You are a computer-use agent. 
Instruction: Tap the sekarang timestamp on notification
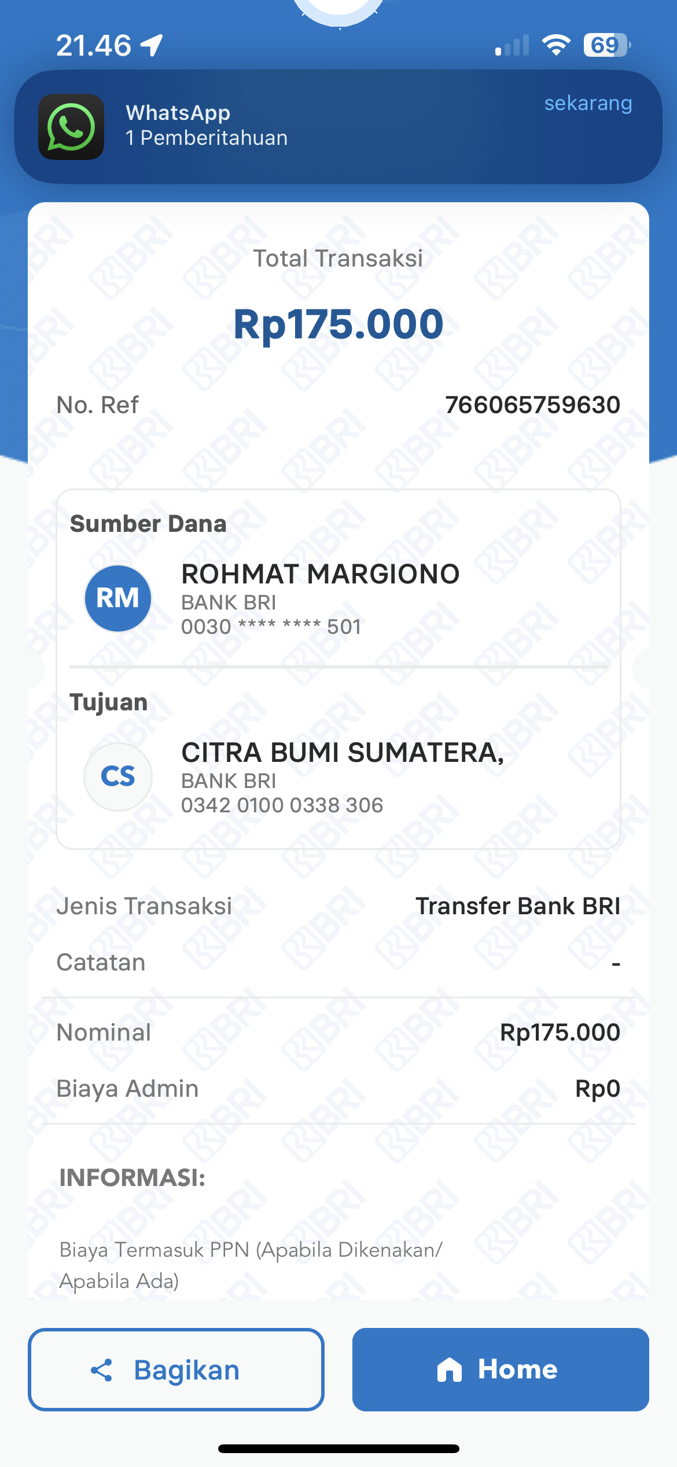[588, 103]
